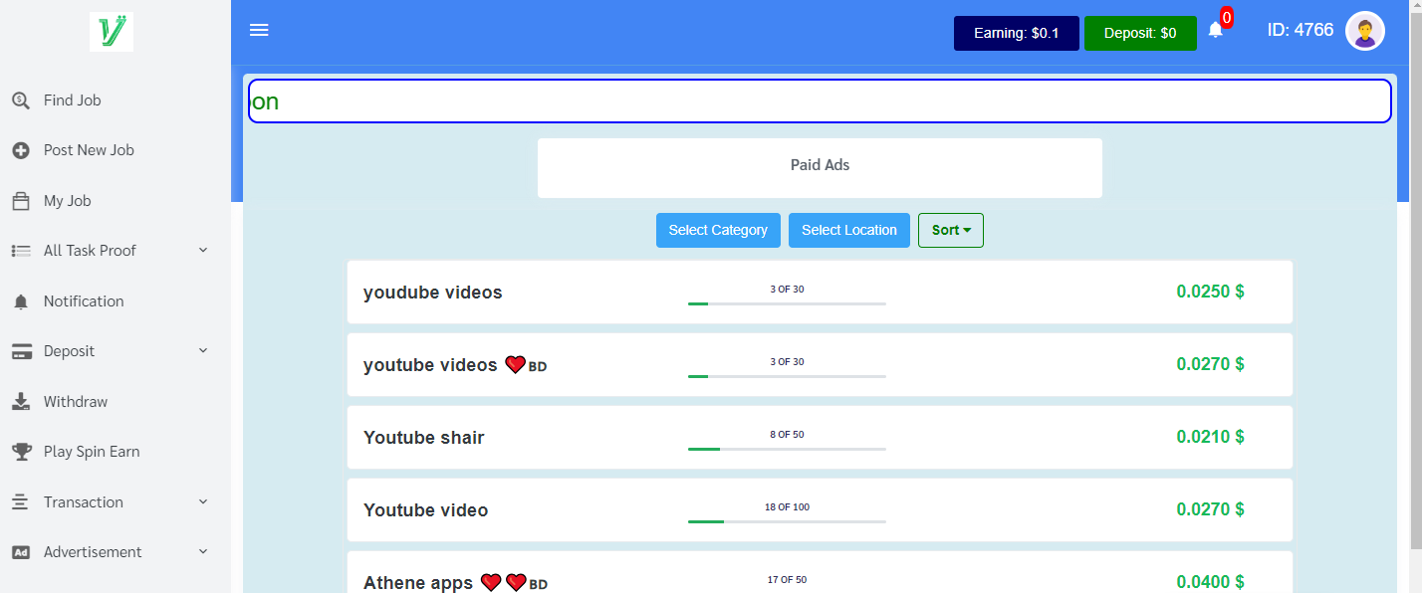Image resolution: width=1422 pixels, height=593 pixels.
Task: Open the Paid Ads banner
Action: [x=820, y=168]
